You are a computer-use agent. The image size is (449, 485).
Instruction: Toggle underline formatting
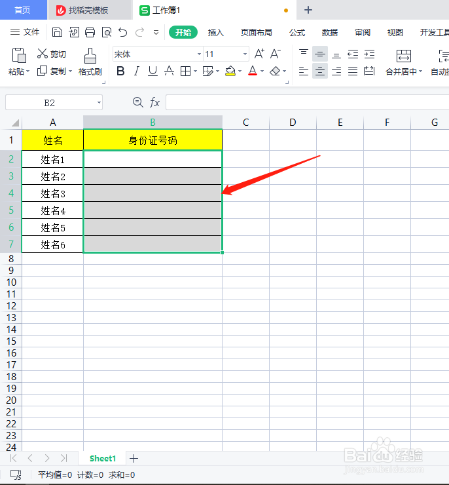153,71
